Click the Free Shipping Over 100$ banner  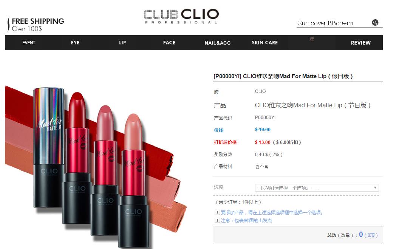click(x=36, y=25)
